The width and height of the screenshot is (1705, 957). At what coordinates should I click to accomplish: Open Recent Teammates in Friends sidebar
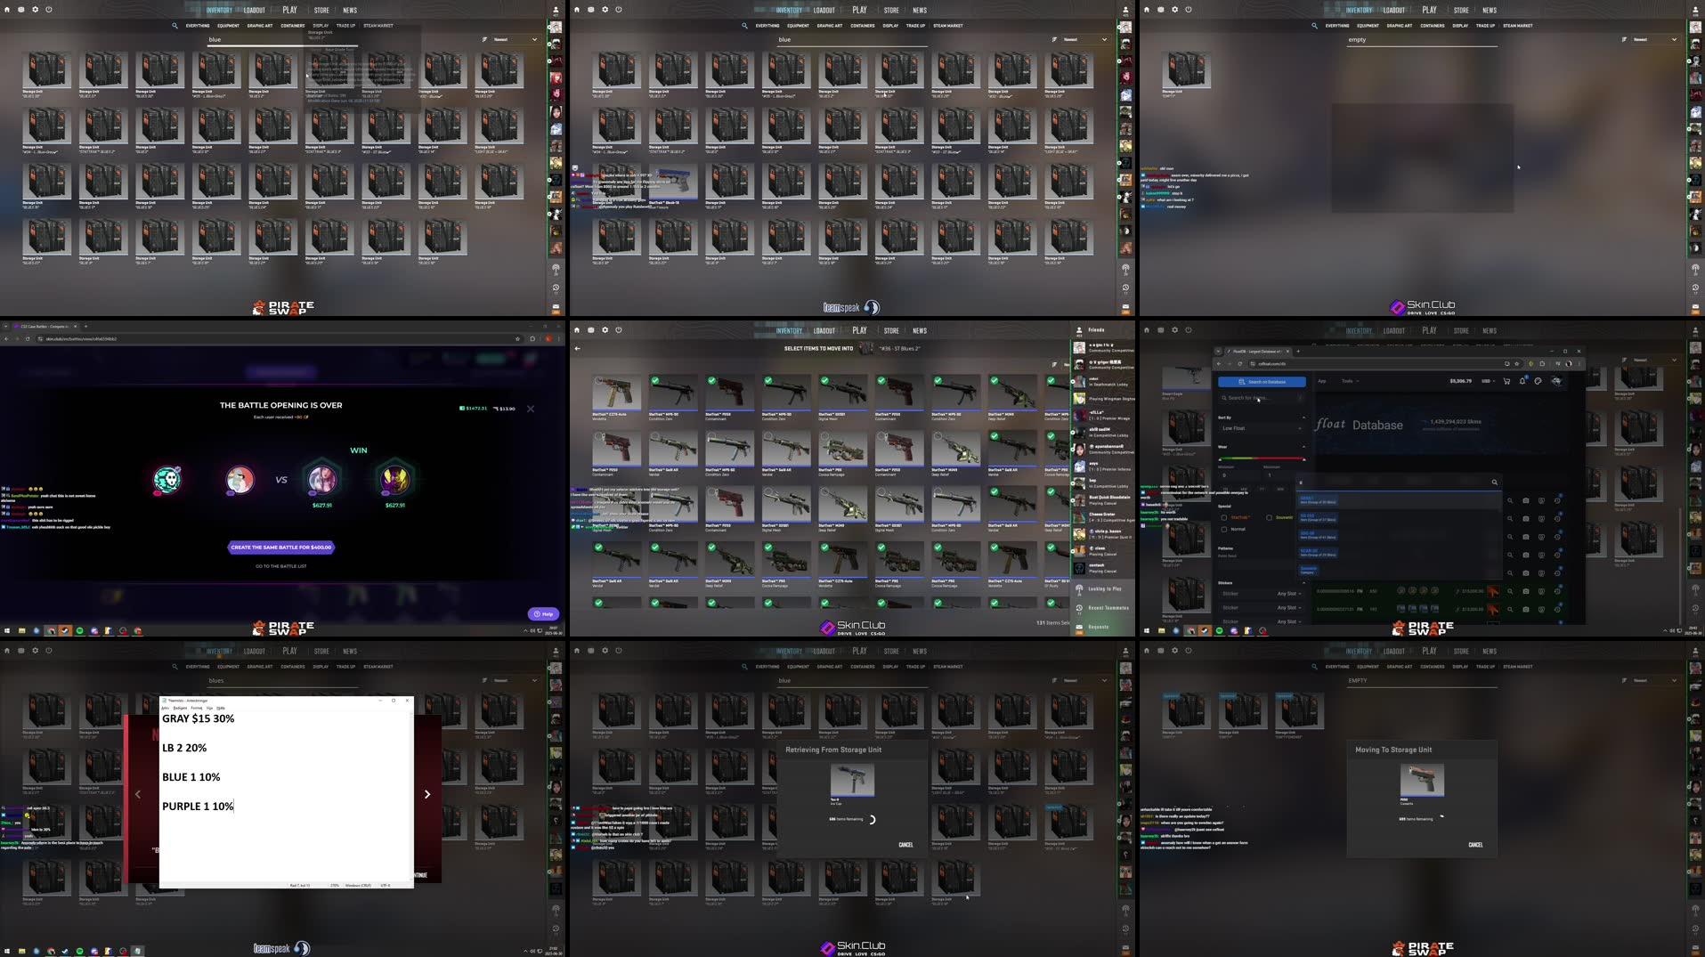[1103, 608]
